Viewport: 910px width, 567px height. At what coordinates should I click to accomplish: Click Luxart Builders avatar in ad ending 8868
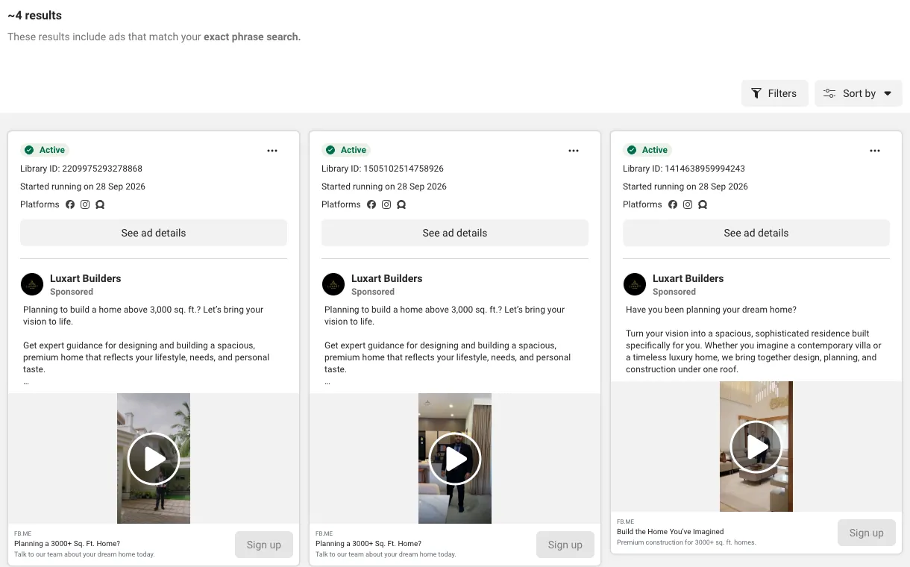click(x=32, y=284)
